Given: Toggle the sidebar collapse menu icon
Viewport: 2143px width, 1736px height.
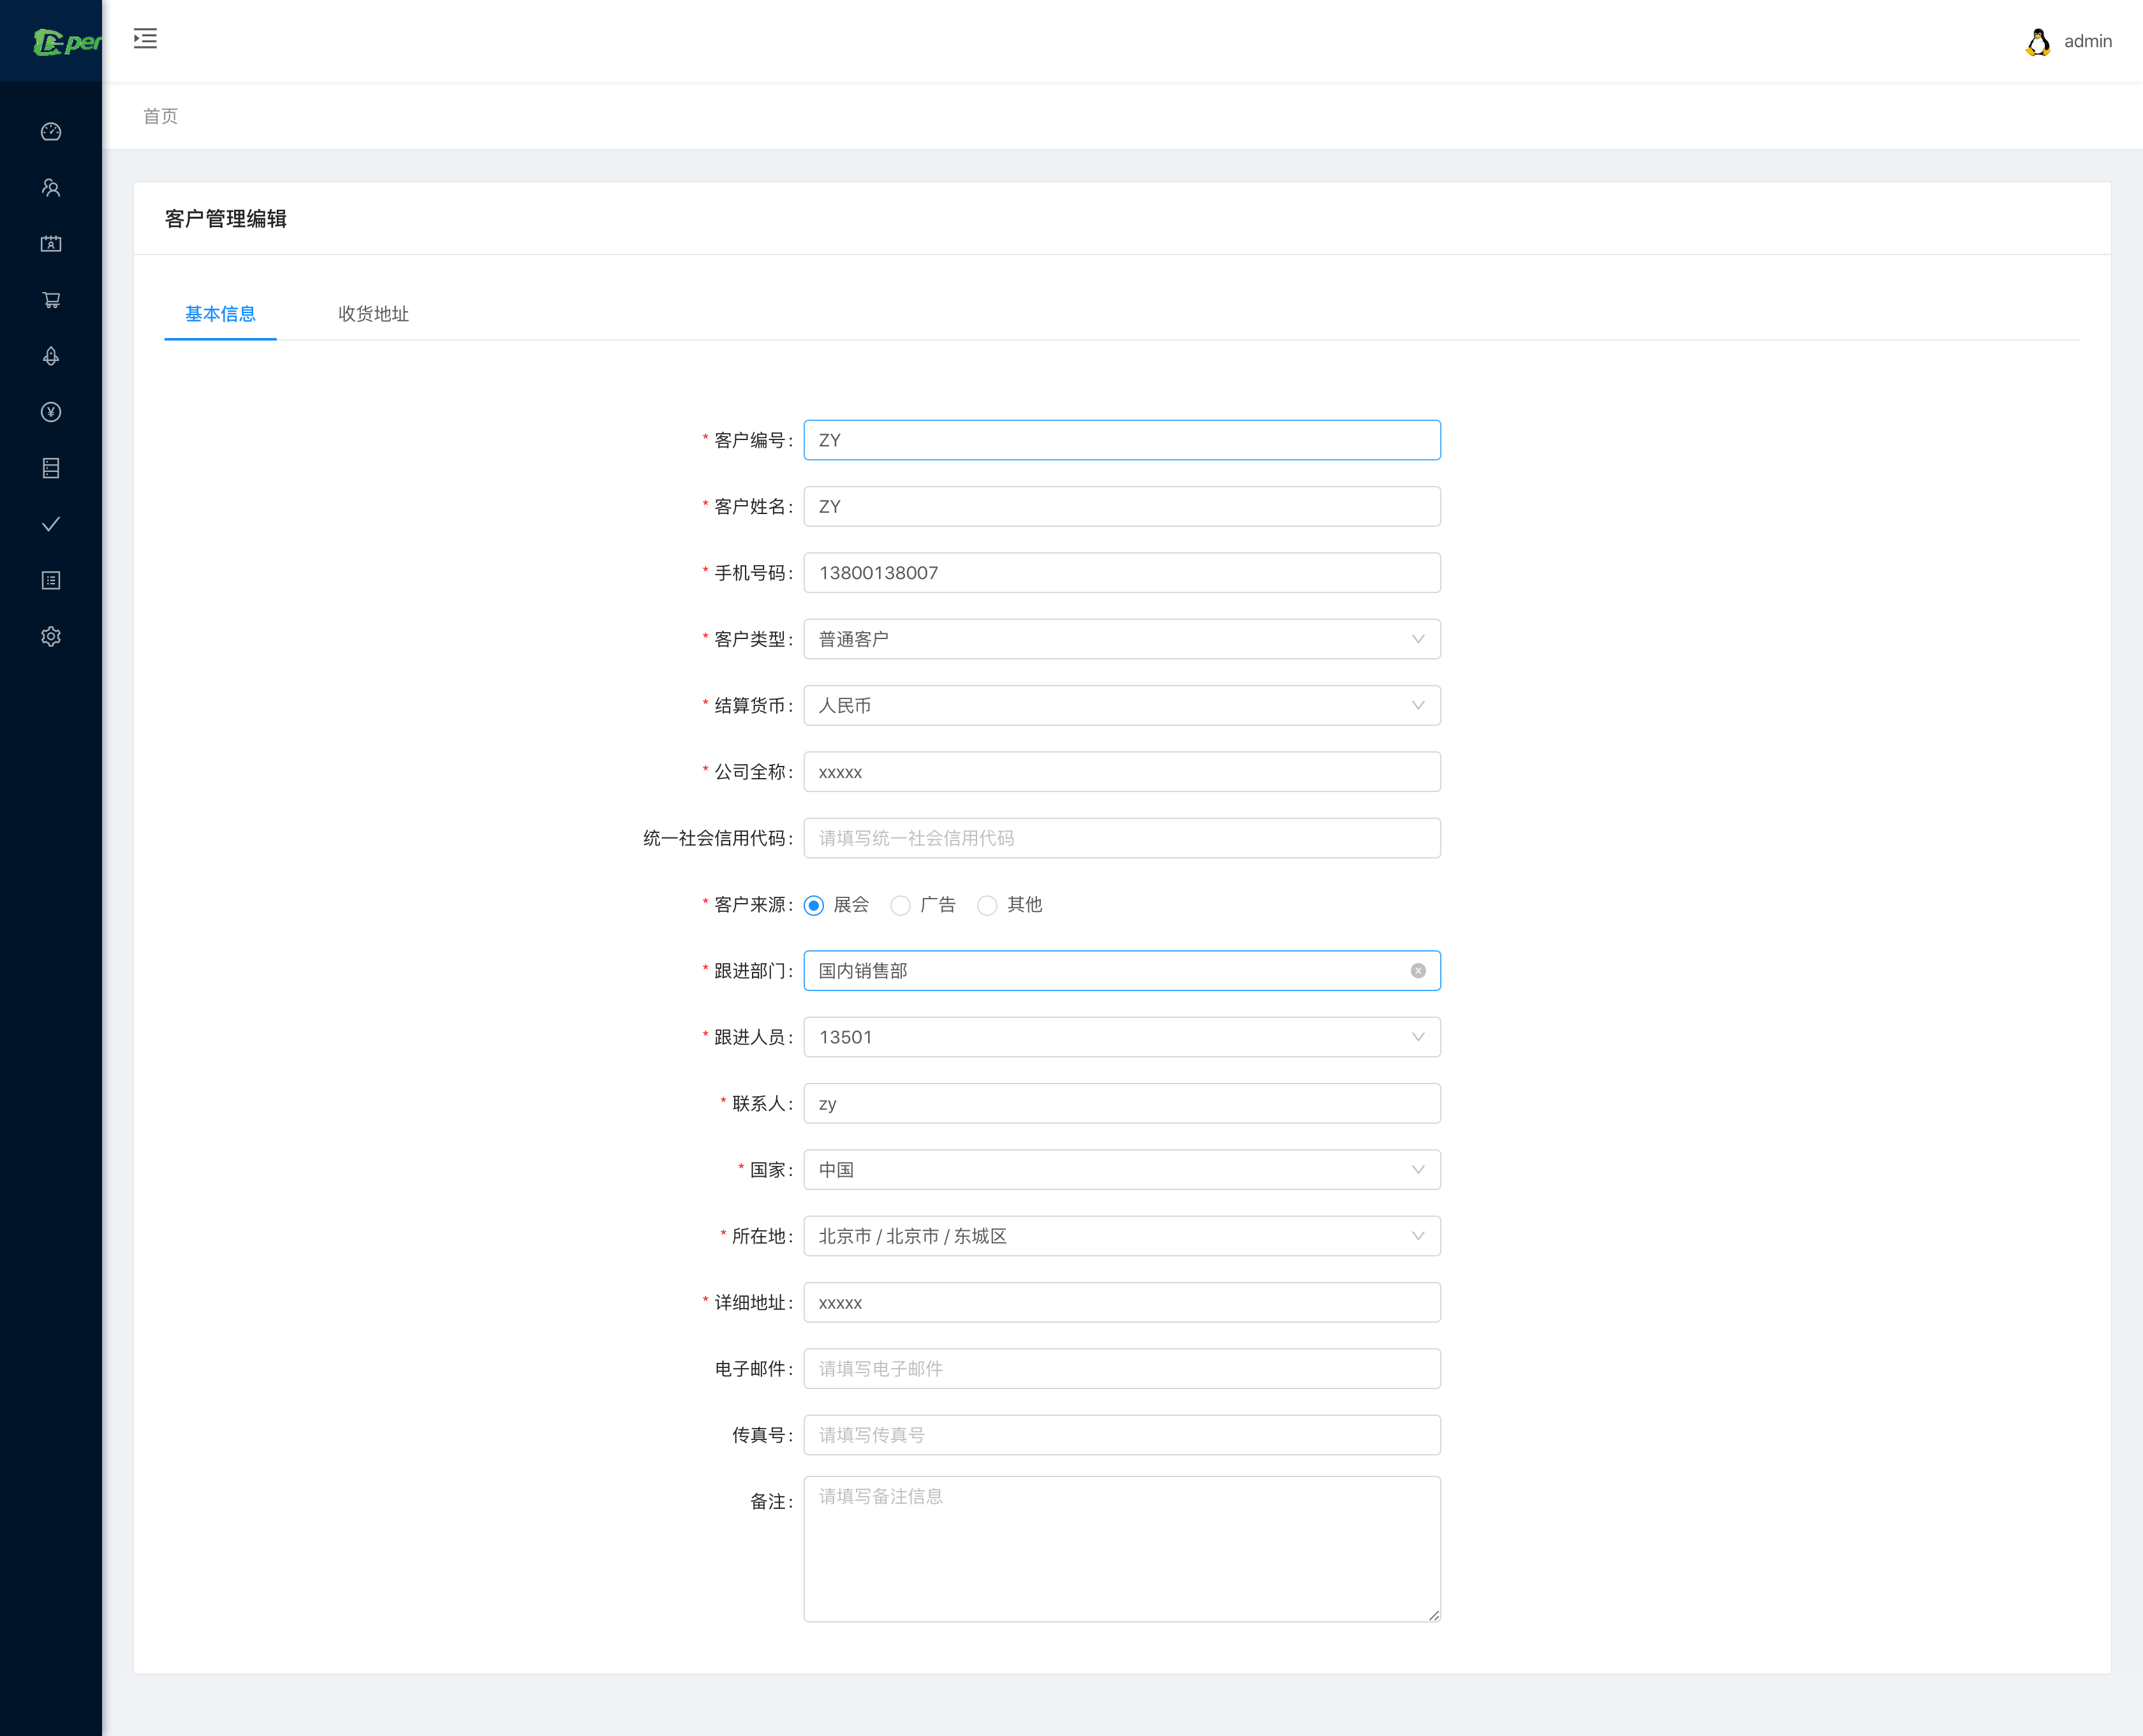Looking at the screenshot, I should click(145, 39).
